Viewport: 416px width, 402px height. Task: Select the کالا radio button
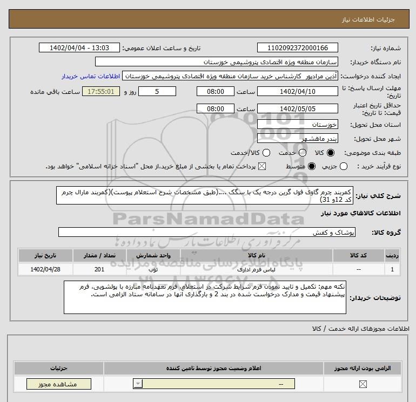331,153
